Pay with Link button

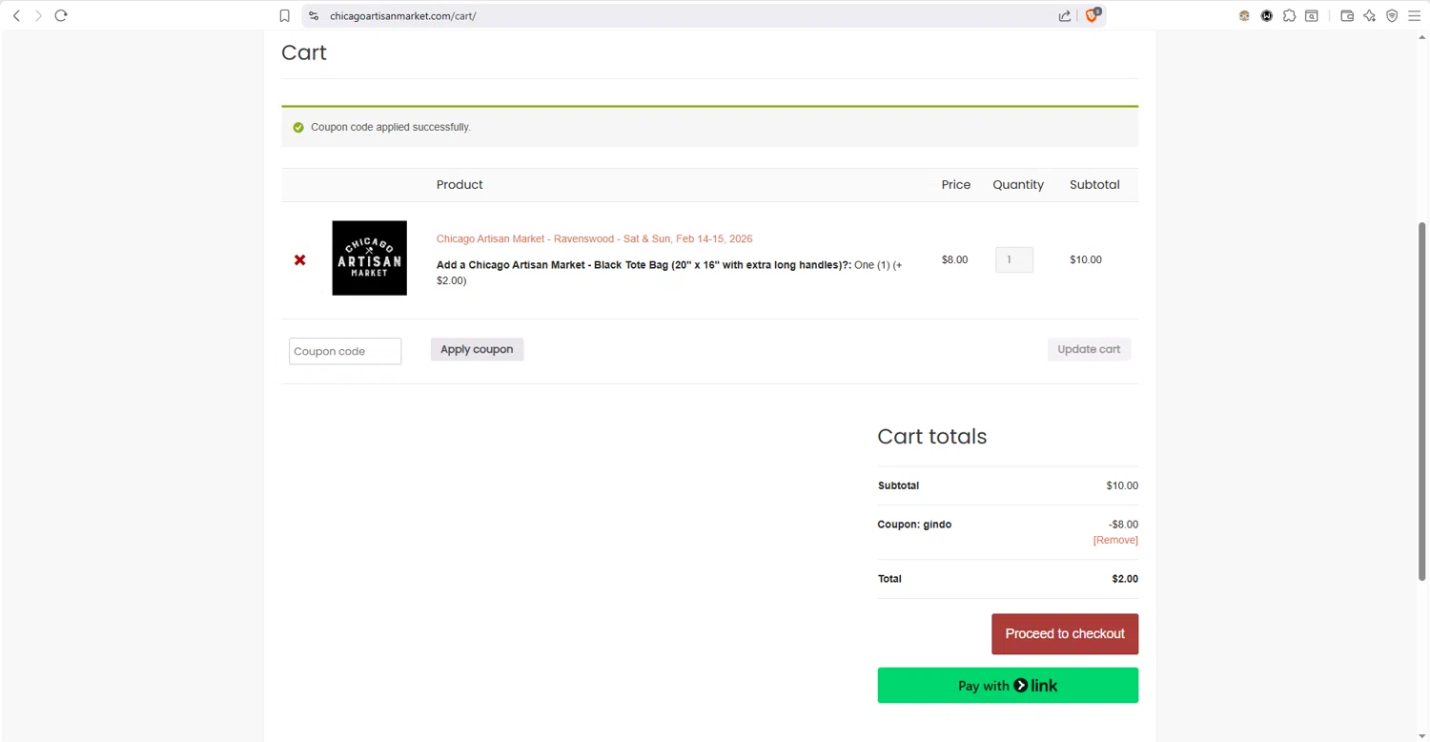click(1008, 685)
